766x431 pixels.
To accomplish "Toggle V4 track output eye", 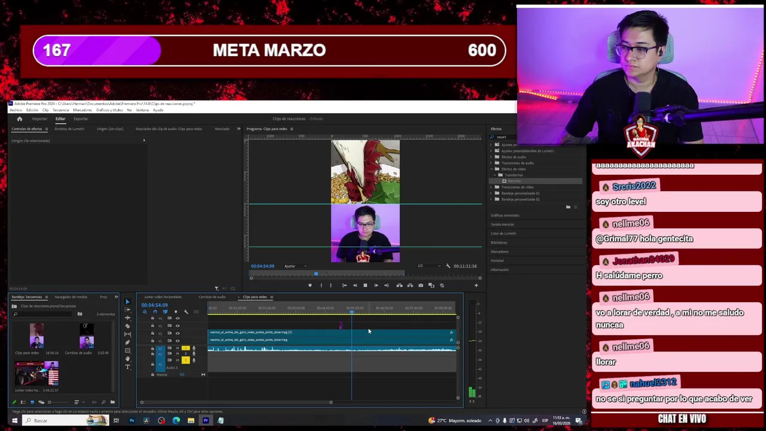I will coord(178,318).
